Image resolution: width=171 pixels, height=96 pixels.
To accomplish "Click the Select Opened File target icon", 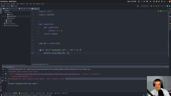I will (20, 9).
